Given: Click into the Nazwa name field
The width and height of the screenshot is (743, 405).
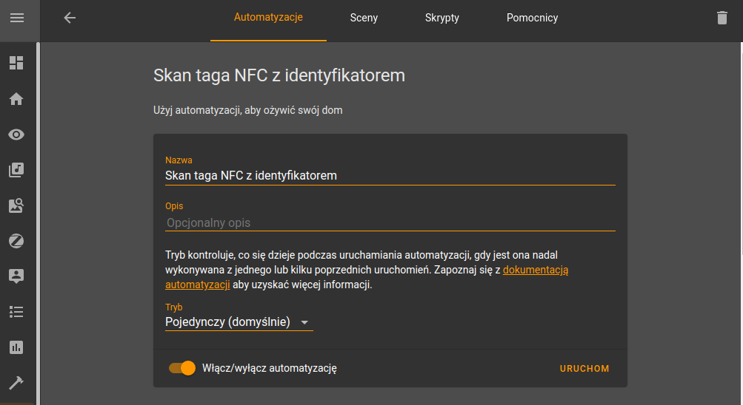Looking at the screenshot, I should 390,176.
